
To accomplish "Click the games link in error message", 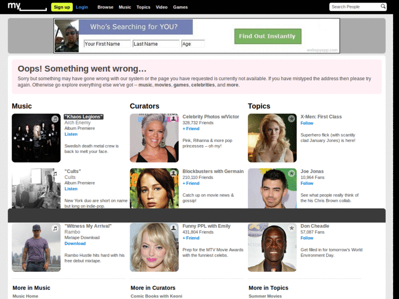I will click(x=181, y=85).
